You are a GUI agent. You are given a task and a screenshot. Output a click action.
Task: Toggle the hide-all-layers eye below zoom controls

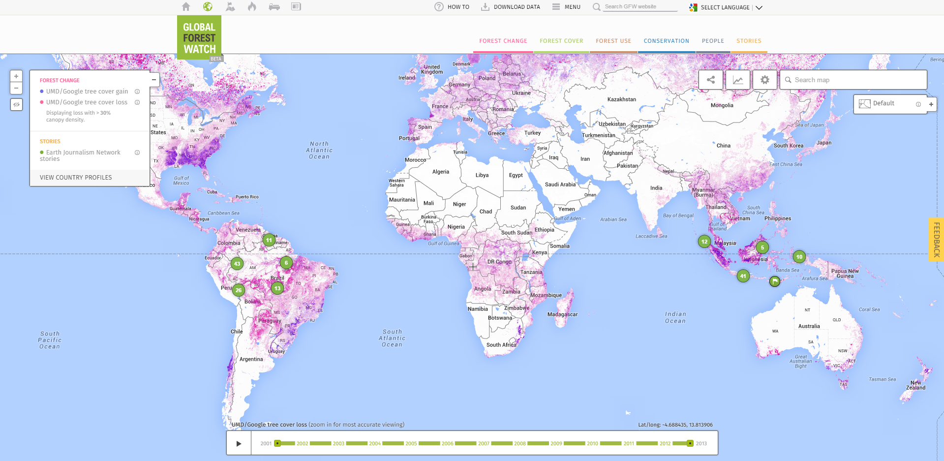click(16, 105)
